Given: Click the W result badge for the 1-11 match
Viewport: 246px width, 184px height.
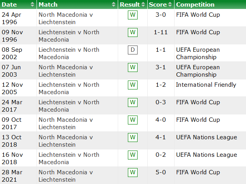Looking at the screenshot, I should tap(133, 33).
